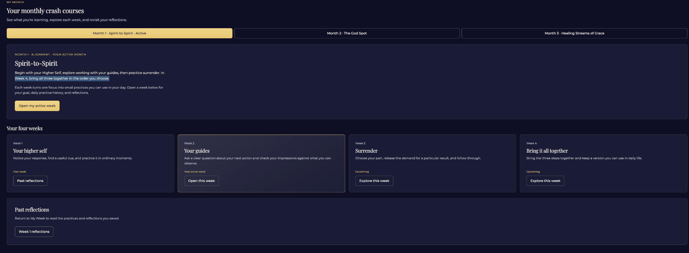Viewport: 689px width, 253px height.
Task: Click the MY MONTH label at the top
Action: click(15, 2)
